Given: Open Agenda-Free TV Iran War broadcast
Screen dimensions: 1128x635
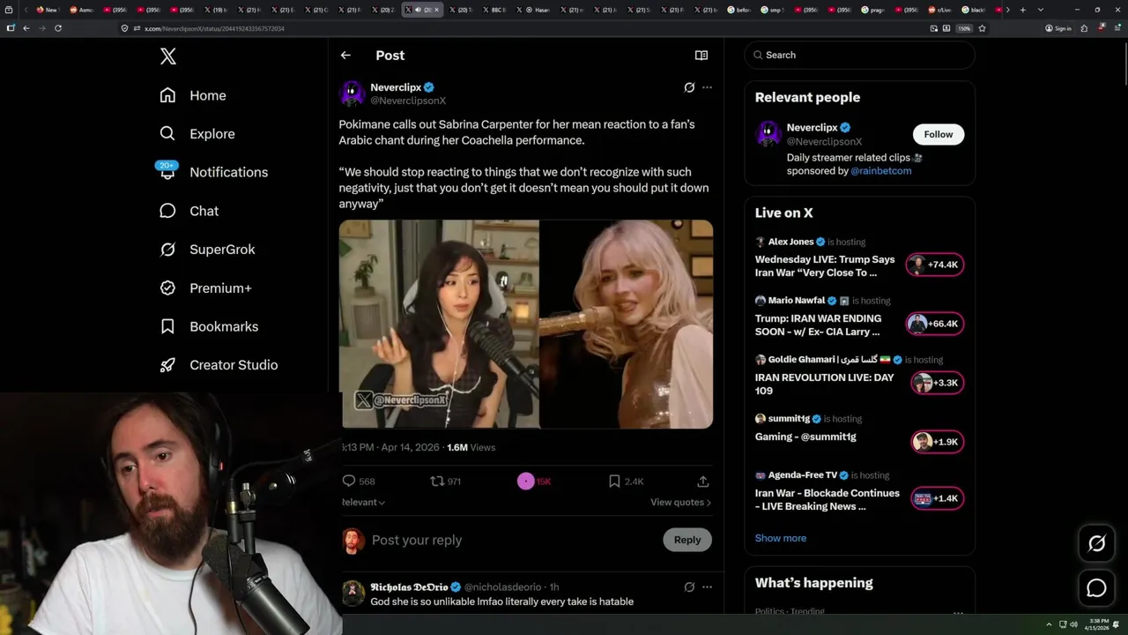Looking at the screenshot, I should (859, 492).
